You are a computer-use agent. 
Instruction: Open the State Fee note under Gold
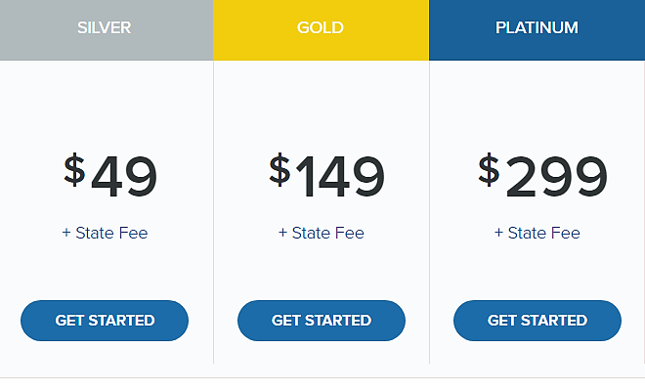[x=327, y=233]
